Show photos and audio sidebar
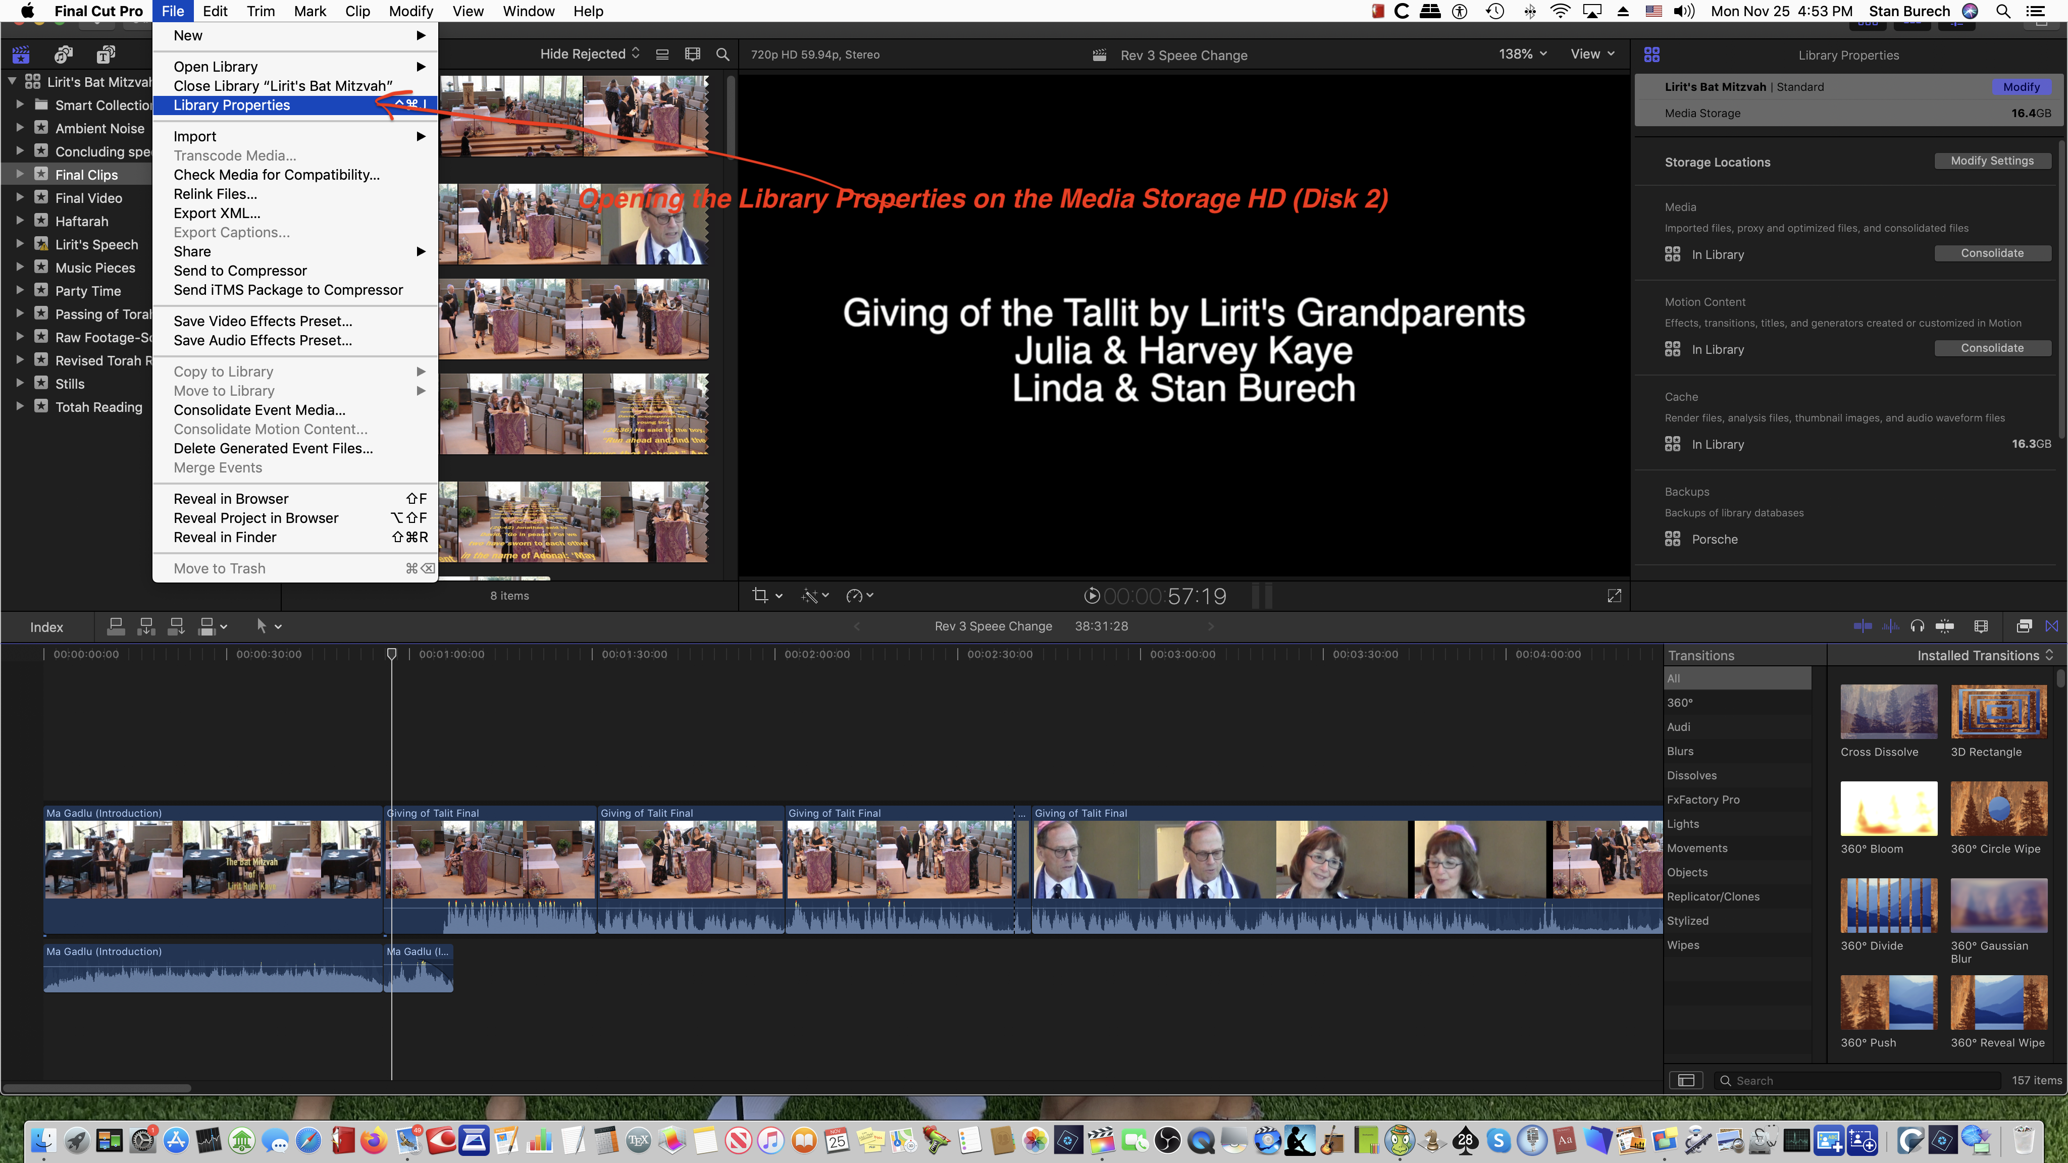Screen dimensions: 2068x1163 (63, 55)
